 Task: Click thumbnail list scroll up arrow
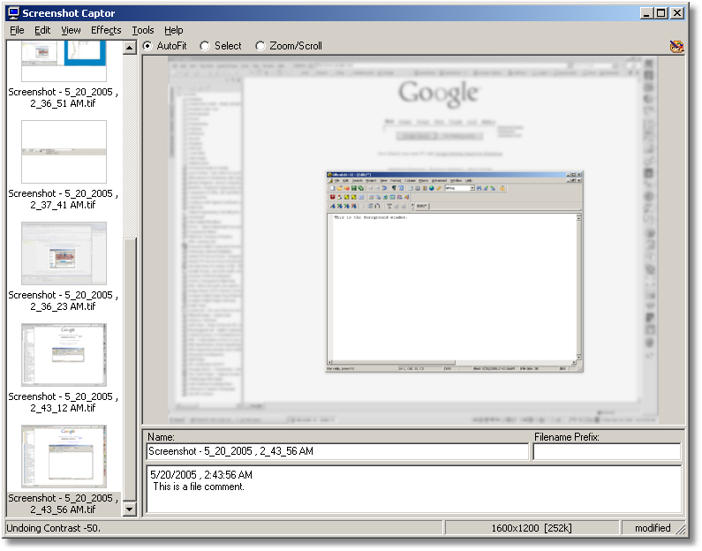[130, 48]
